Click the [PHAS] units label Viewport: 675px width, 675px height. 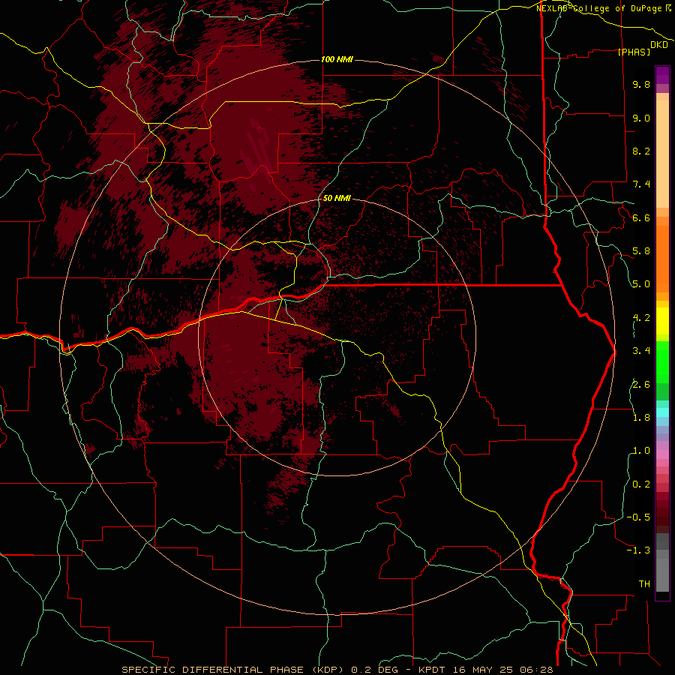point(634,52)
